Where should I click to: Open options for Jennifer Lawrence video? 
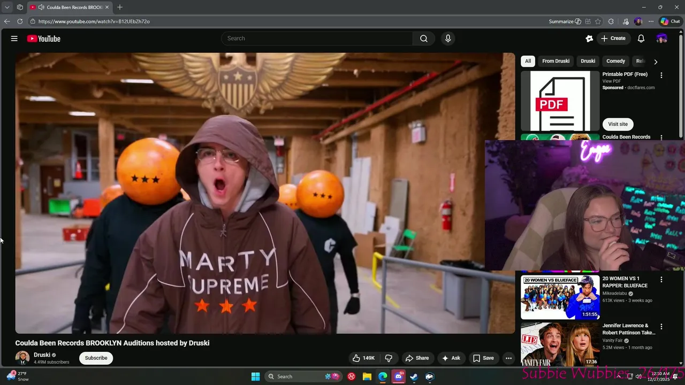(x=661, y=326)
